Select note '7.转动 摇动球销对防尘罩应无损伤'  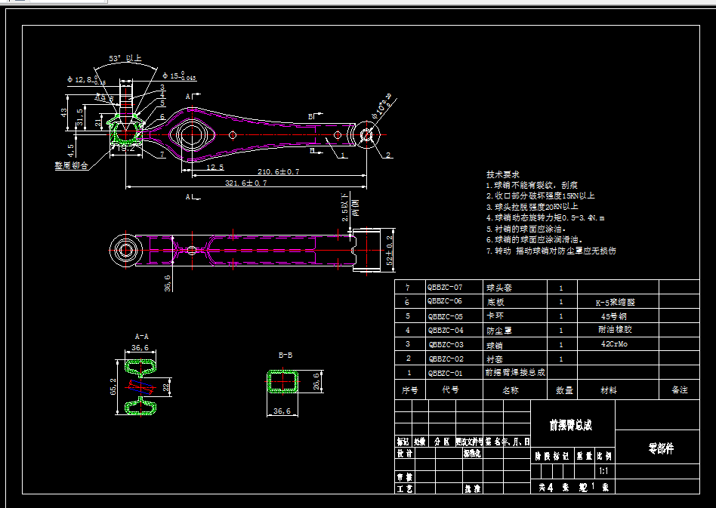pos(551,251)
